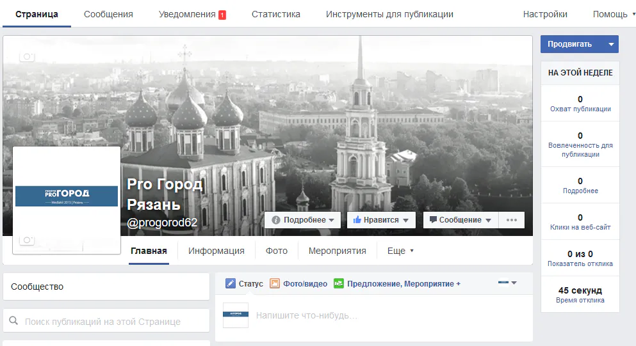Open the Настройки page settings
The height and width of the screenshot is (346, 636).
click(x=545, y=14)
